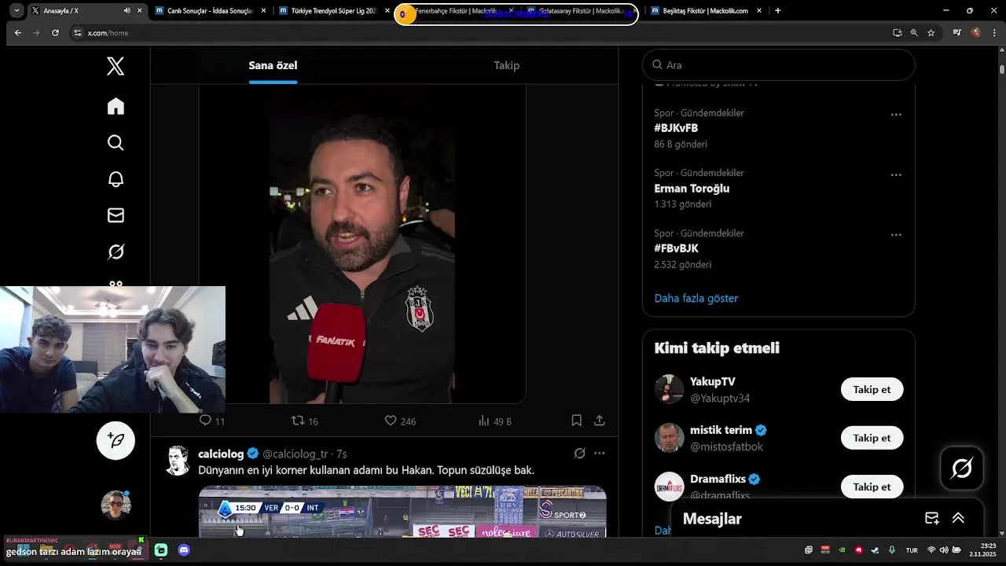Open calciolog profile avatar

tap(178, 460)
